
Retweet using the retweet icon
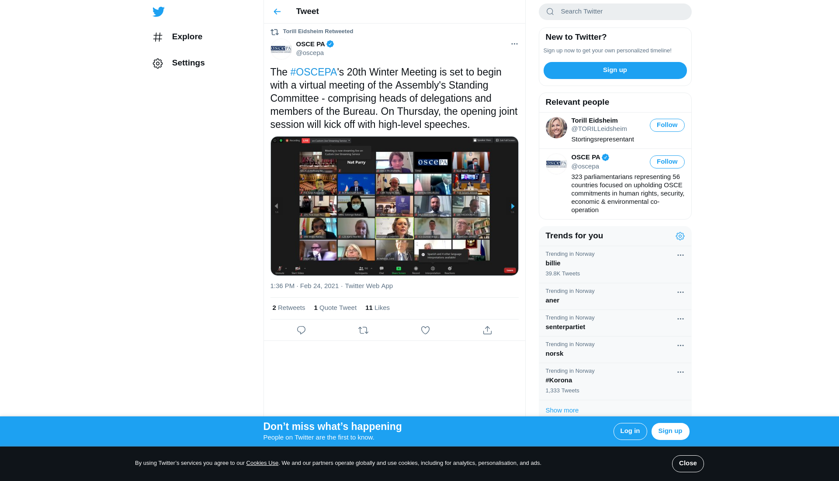point(363,330)
